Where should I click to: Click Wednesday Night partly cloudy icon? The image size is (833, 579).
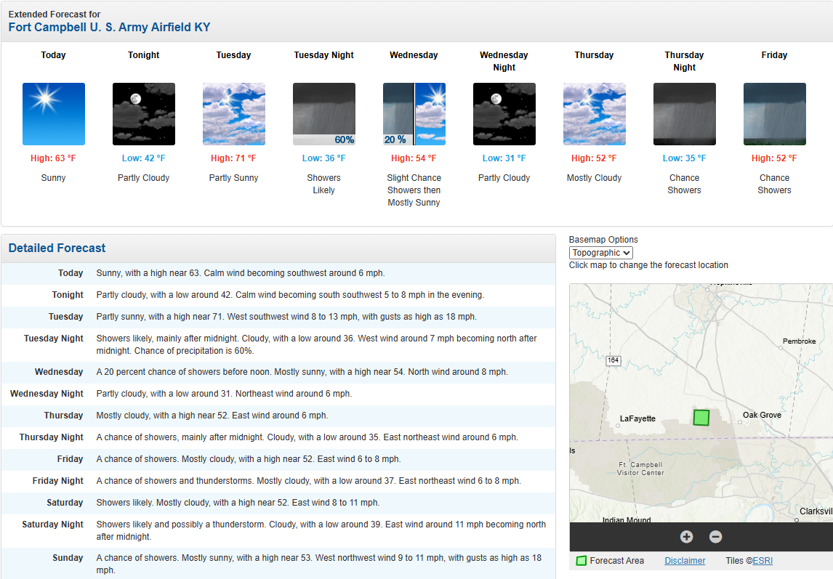click(504, 114)
